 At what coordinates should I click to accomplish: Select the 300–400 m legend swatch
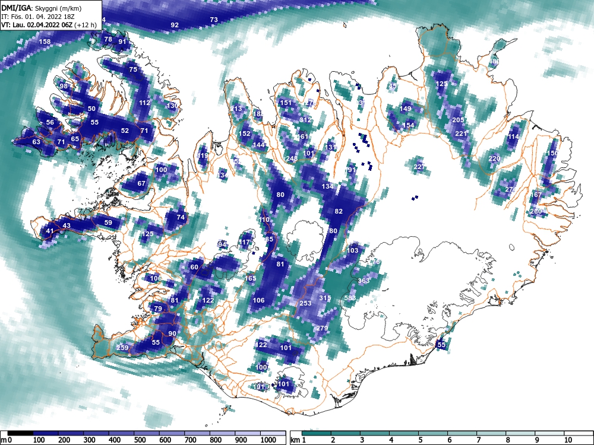point(96,433)
